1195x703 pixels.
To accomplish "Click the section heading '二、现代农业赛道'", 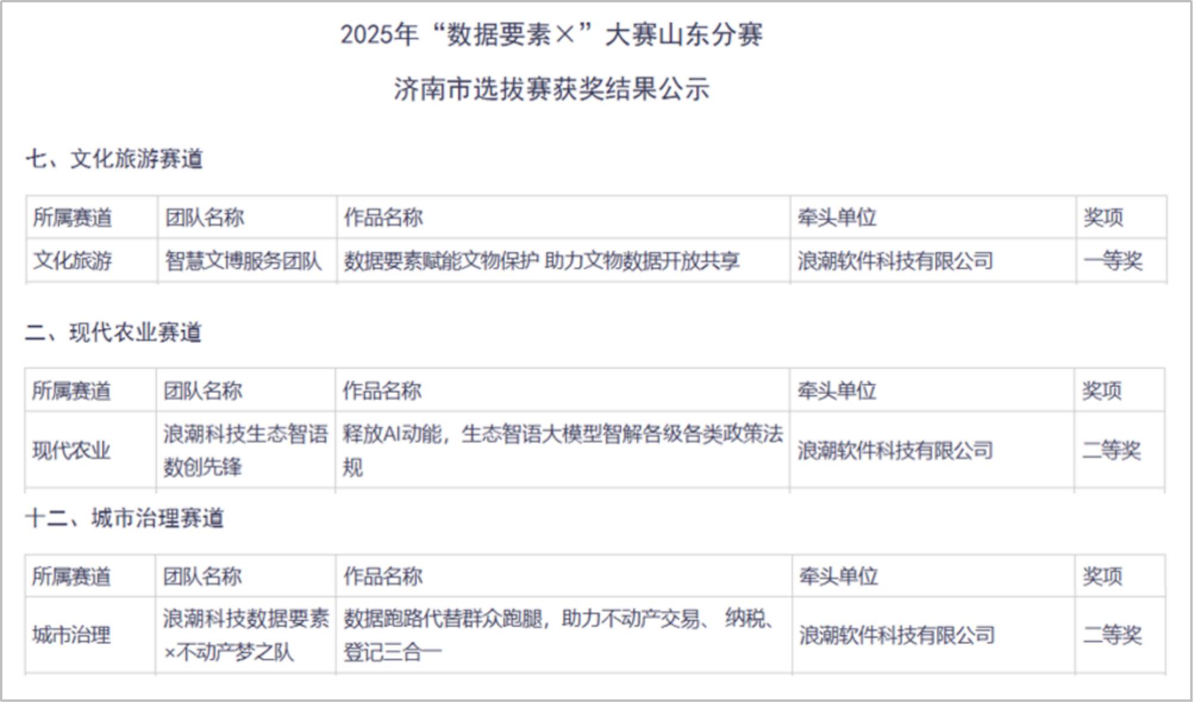I will click(x=113, y=332).
